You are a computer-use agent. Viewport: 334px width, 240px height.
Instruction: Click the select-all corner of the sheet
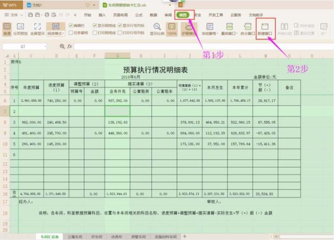[7, 56]
